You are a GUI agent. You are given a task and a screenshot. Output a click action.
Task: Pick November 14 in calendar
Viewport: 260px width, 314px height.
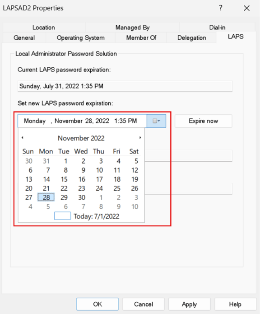(46, 179)
